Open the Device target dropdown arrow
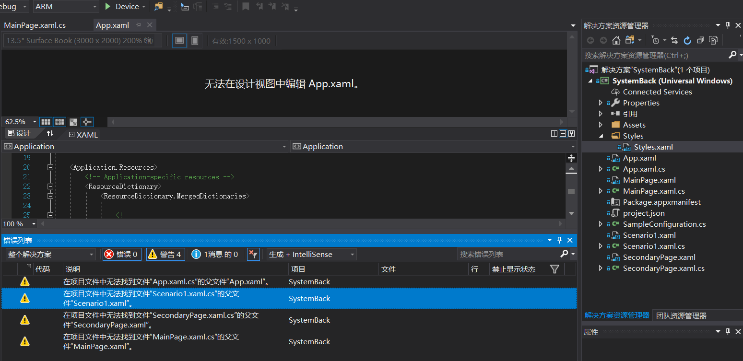The height and width of the screenshot is (361, 743). [143, 7]
